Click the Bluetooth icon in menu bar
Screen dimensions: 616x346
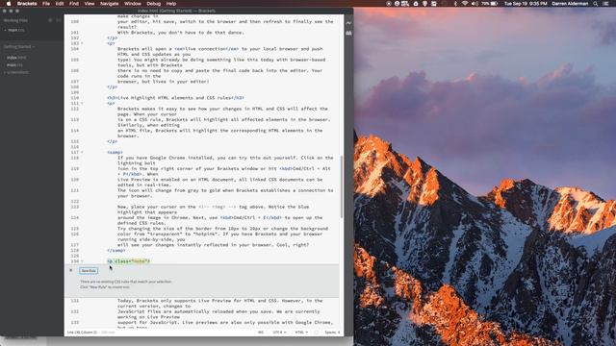(455, 4)
